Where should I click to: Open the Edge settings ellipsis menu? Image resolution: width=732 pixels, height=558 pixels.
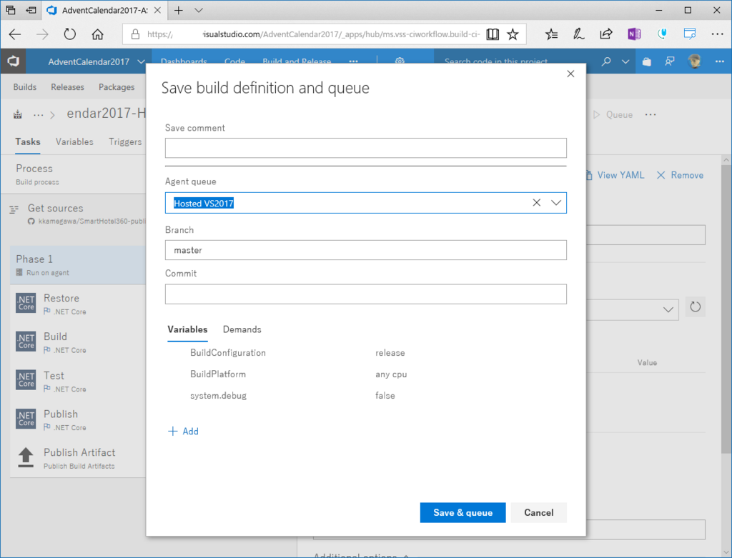click(x=717, y=34)
